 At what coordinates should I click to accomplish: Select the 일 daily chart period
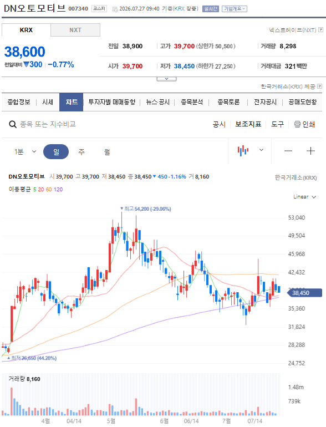[56, 152]
